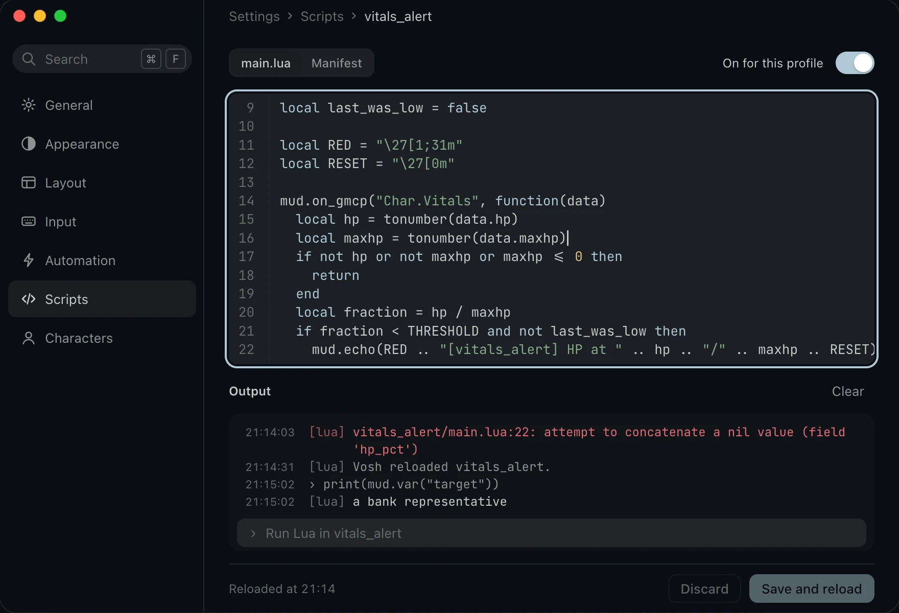Go to Layout settings

click(x=102, y=183)
